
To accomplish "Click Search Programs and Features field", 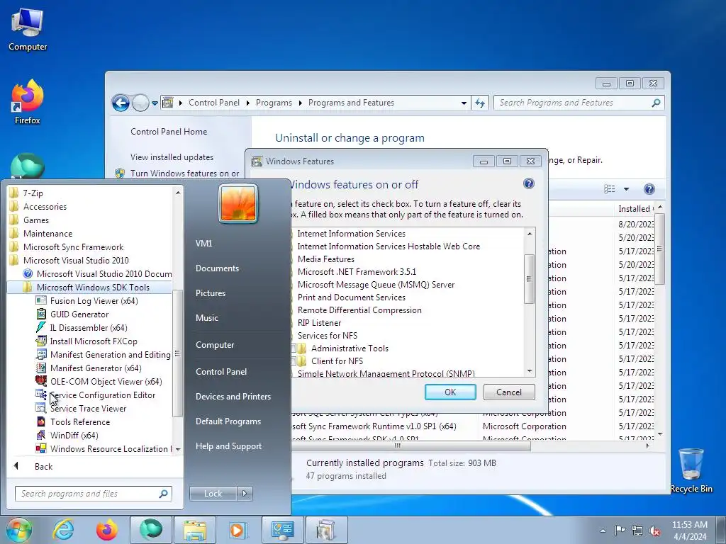I will [579, 103].
